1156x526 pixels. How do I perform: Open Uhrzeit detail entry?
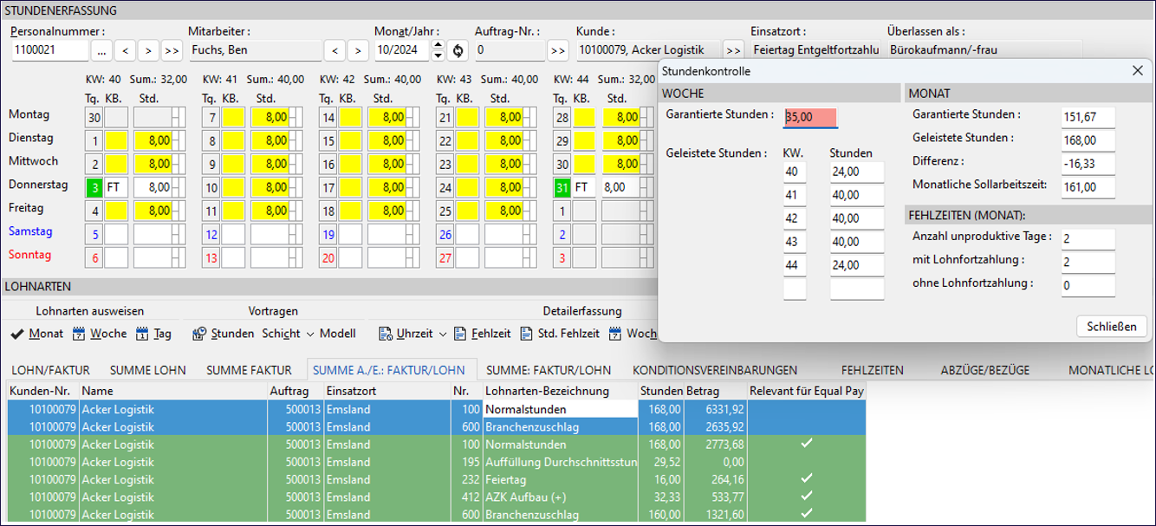(x=406, y=334)
